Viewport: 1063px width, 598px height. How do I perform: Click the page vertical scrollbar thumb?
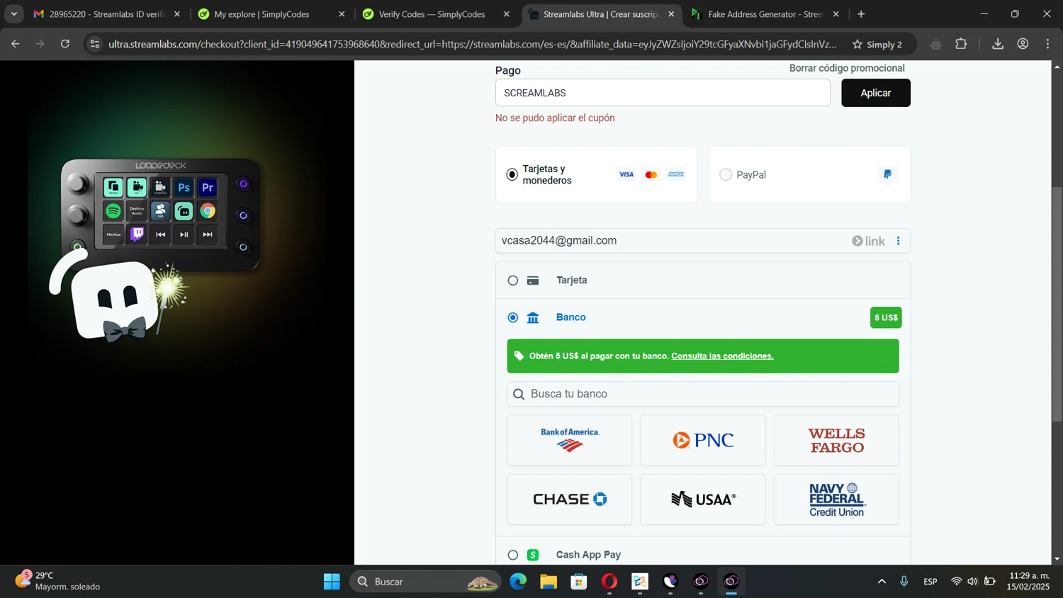point(1057,305)
